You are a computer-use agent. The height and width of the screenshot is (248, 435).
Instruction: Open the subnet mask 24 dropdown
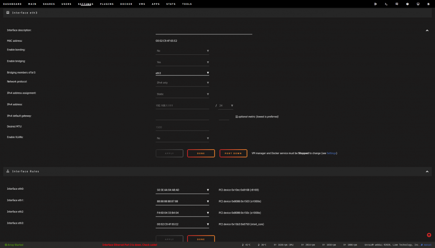pyautogui.click(x=225, y=106)
